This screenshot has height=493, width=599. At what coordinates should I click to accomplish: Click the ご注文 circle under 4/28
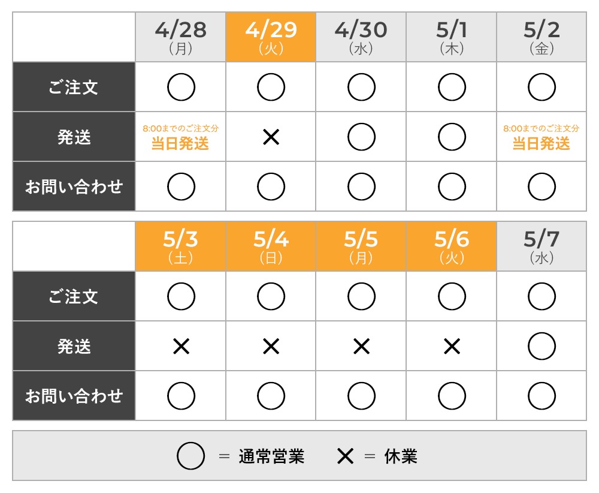click(181, 87)
